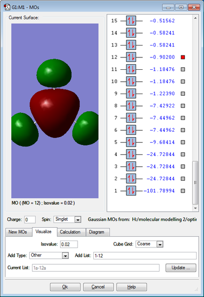The width and height of the screenshot is (204, 297).
Task: Click the G1:M1 window title icon
Action: (7, 7)
